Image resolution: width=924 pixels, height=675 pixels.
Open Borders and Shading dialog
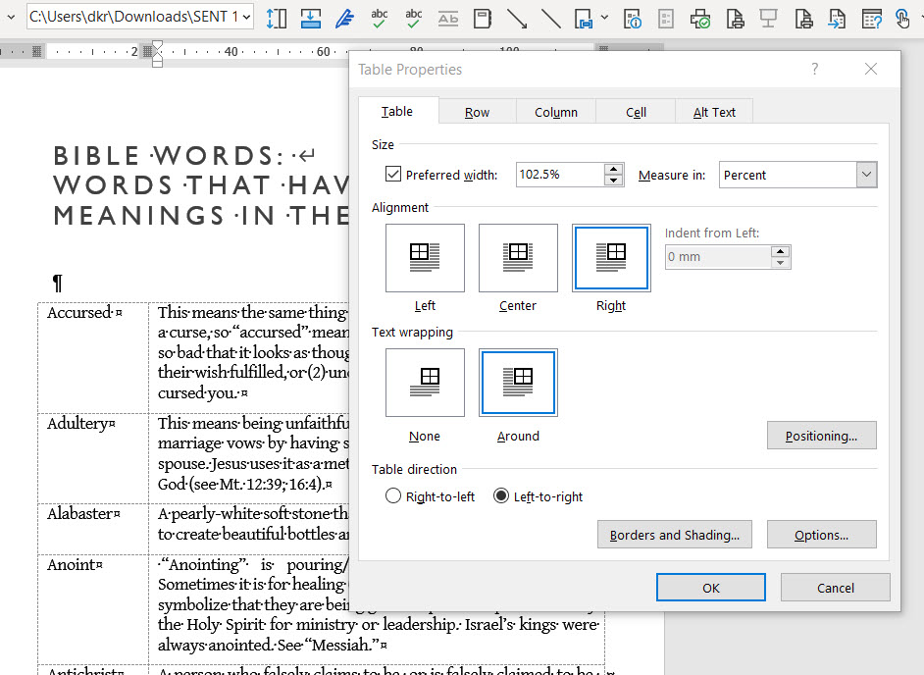tap(674, 534)
